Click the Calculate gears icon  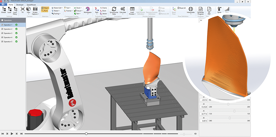(123, 10)
